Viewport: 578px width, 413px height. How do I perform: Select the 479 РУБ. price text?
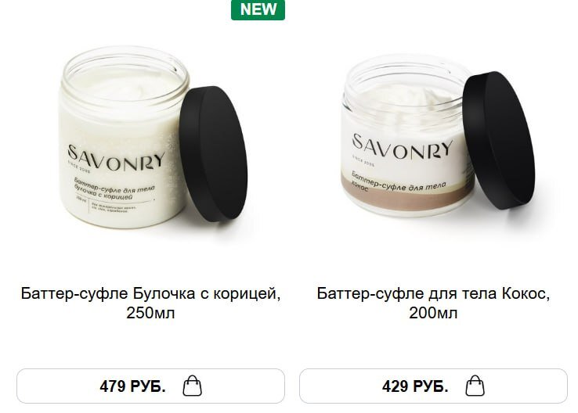tap(132, 386)
